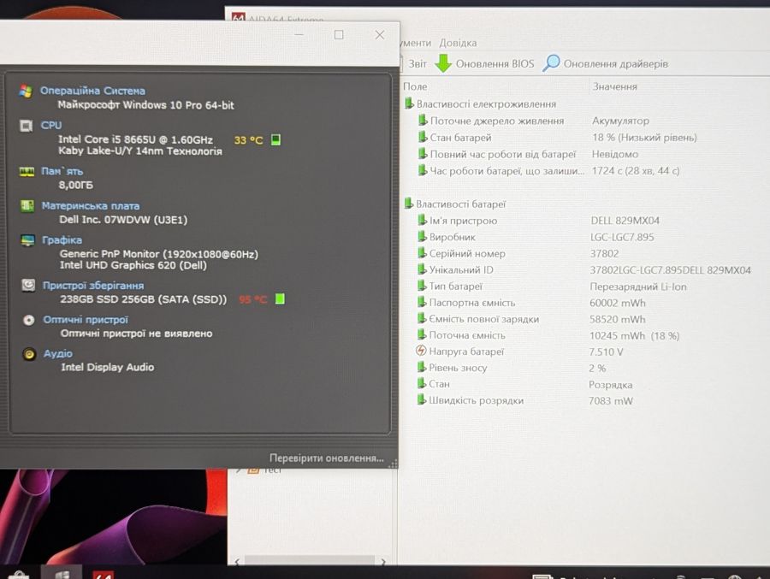Click the icon beside Стан батарей
The image size is (770, 579).
point(423,137)
